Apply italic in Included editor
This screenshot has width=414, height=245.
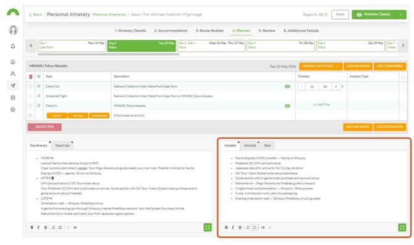point(233,227)
